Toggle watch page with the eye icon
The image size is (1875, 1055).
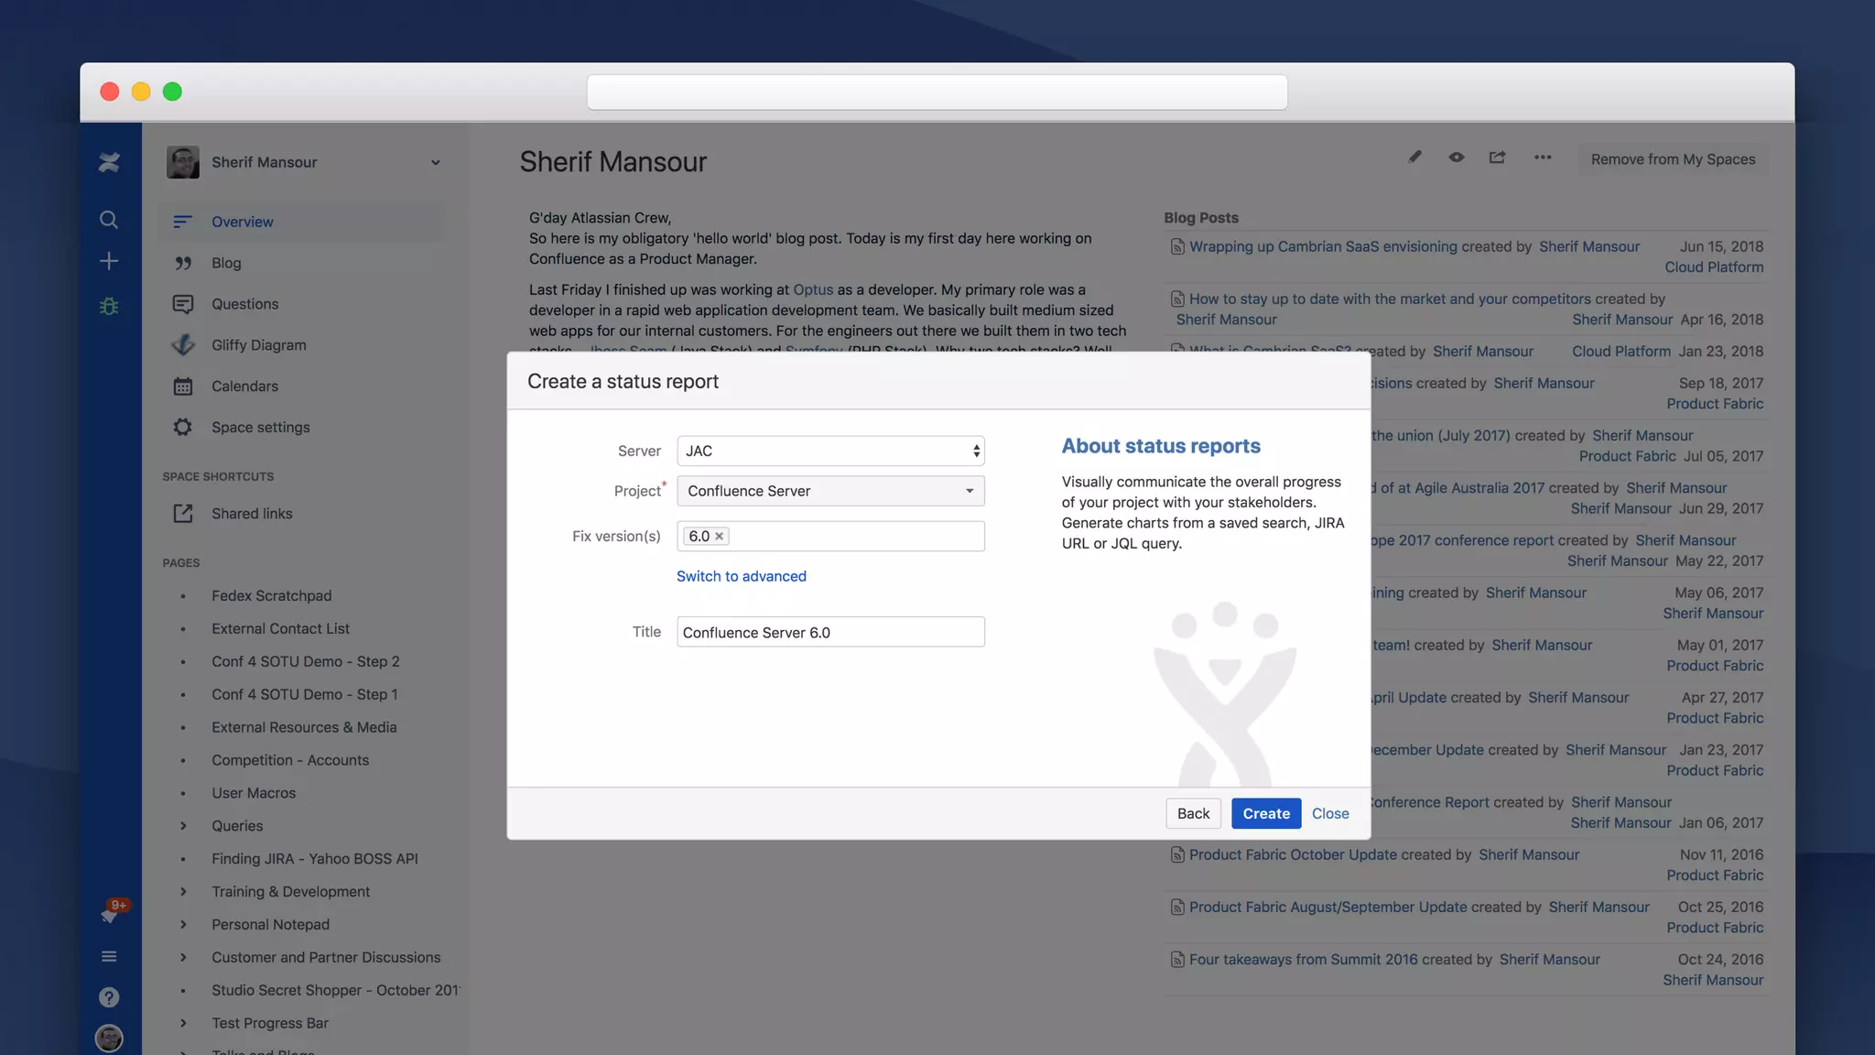pyautogui.click(x=1456, y=158)
